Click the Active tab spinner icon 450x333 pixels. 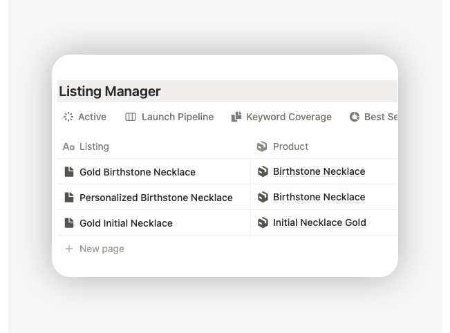click(68, 117)
